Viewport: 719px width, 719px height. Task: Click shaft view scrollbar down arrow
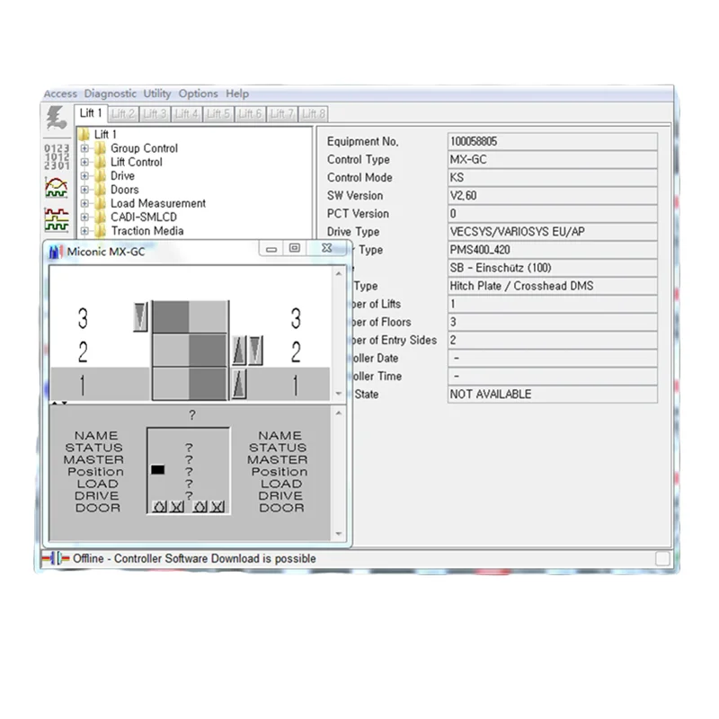[339, 394]
